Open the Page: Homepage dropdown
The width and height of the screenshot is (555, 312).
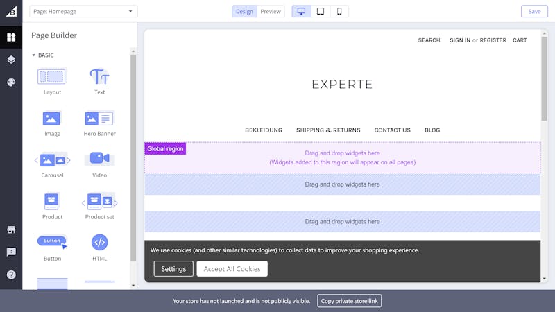click(x=83, y=11)
